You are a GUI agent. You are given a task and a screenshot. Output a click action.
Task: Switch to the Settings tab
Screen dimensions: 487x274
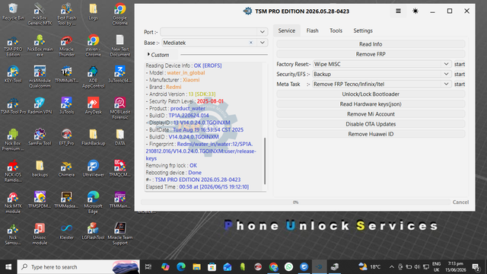pos(363,30)
